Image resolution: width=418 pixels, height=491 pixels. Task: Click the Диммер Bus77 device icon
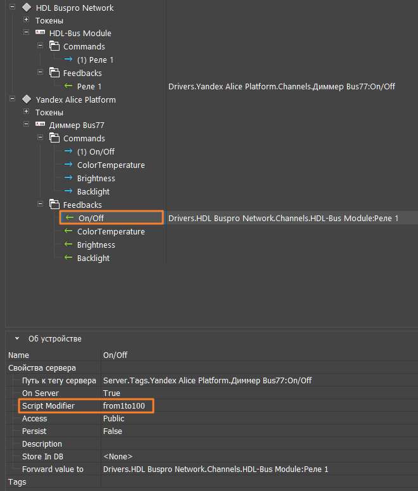coord(40,125)
